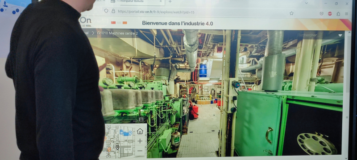This screenshot has width=357, height=160.
Task: Click the Bienvenue dans l'industrie 4.0 heading
Action: pos(177,23)
